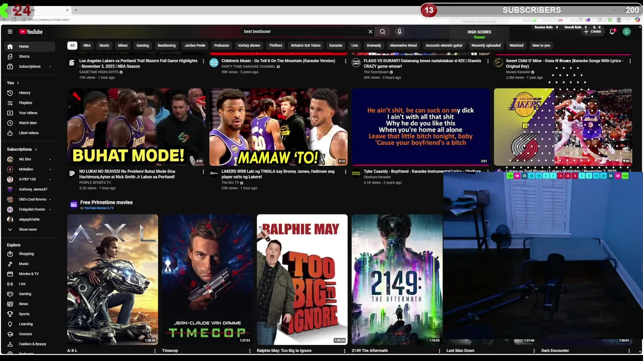The height and width of the screenshot is (361, 643).
Task: Play the Tyler Cassidy Boyfriend karaoke thumbnail
Action: pos(420,127)
